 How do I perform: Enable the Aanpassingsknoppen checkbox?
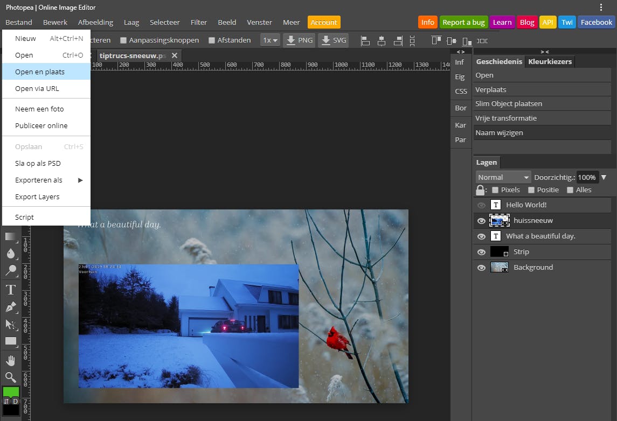(x=123, y=40)
